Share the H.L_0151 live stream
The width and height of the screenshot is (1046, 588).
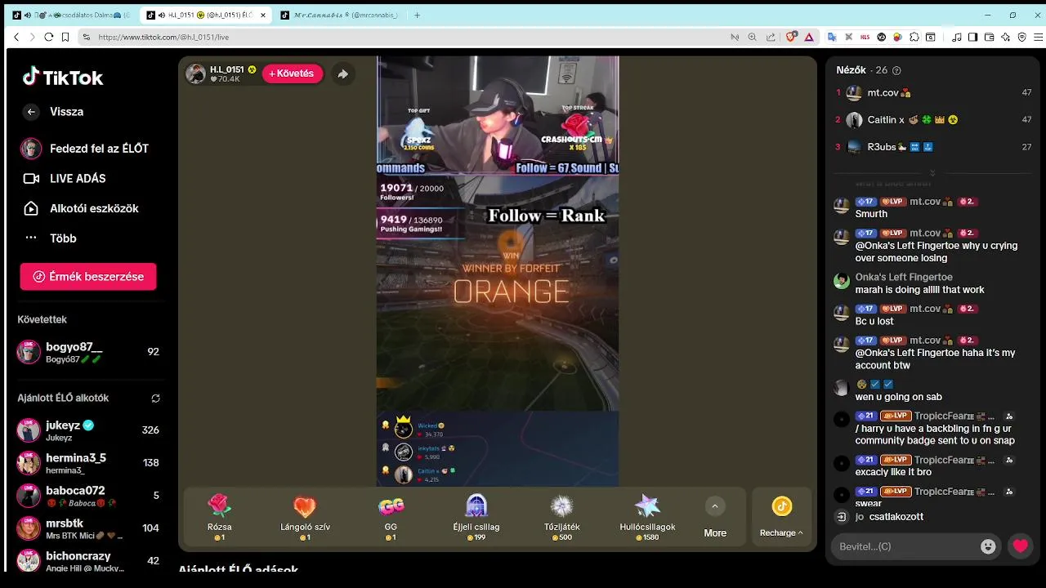coord(342,73)
